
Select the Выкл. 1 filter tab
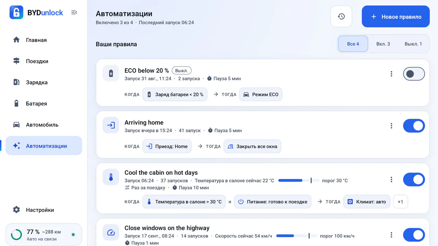pyautogui.click(x=413, y=44)
